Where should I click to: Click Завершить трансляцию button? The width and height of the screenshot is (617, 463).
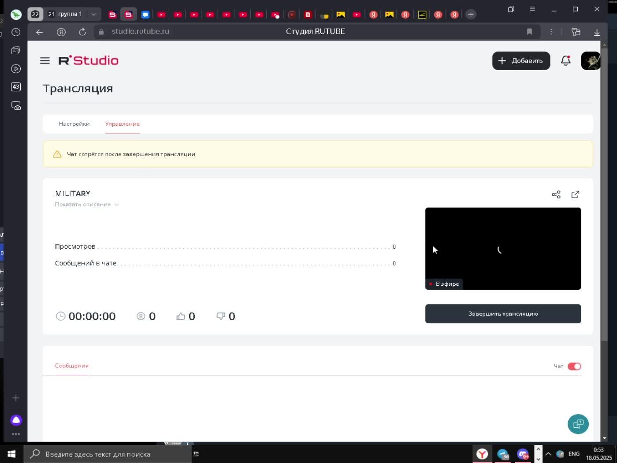503,314
